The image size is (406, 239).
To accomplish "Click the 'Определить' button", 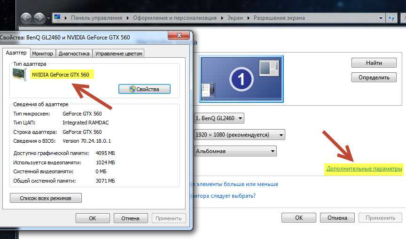I will click(374, 77).
